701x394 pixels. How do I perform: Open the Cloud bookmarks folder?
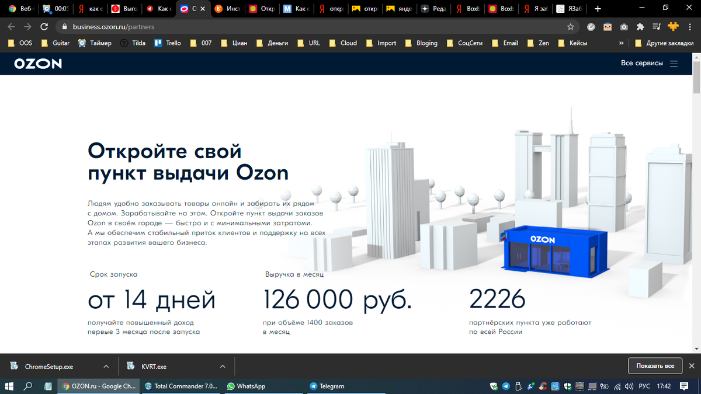pyautogui.click(x=343, y=43)
